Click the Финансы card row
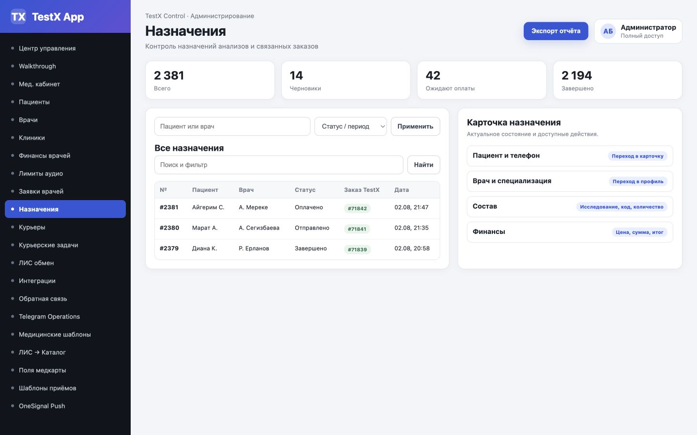The image size is (697, 435). coord(570,232)
